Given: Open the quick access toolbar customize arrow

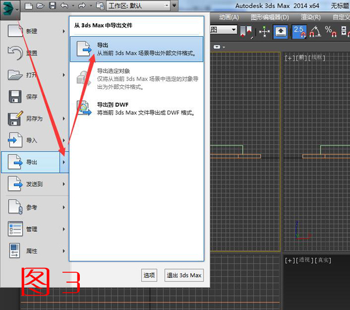Looking at the screenshot, I should click(174, 5).
